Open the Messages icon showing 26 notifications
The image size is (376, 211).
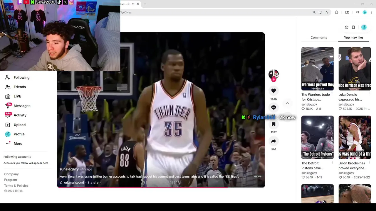[x=8, y=106]
